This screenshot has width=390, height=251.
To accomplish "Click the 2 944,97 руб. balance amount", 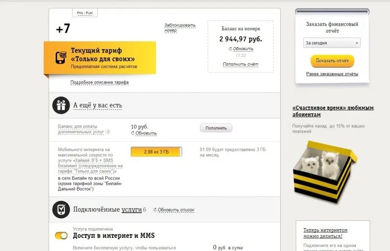I will click(240, 39).
